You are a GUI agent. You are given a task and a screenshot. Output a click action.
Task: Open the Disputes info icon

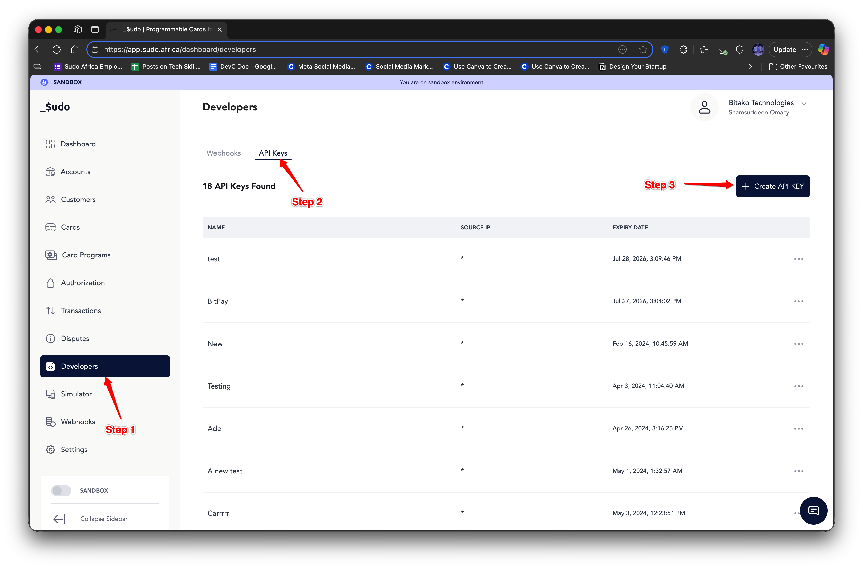point(51,338)
